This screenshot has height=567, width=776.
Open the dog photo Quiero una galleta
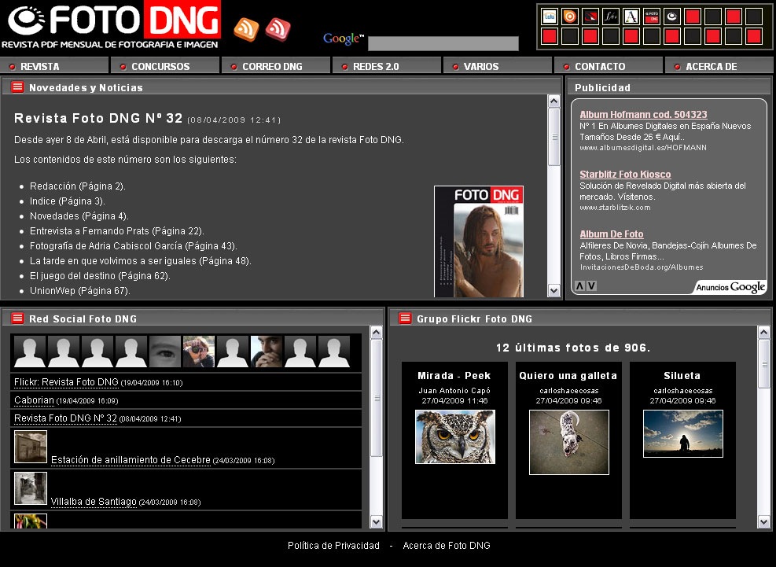tap(569, 442)
